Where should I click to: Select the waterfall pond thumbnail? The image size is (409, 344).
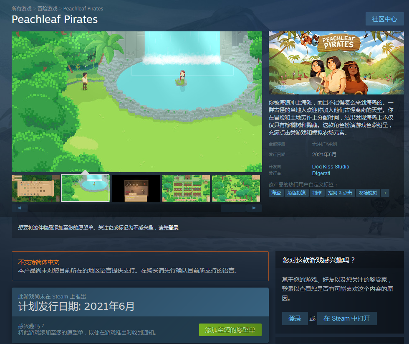85,188
